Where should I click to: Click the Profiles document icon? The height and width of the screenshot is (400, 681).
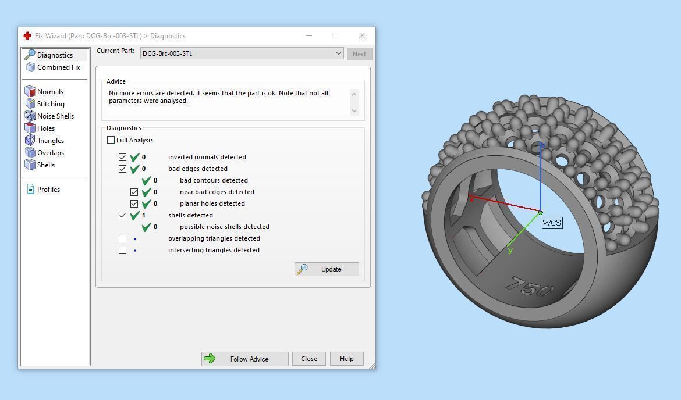point(30,189)
